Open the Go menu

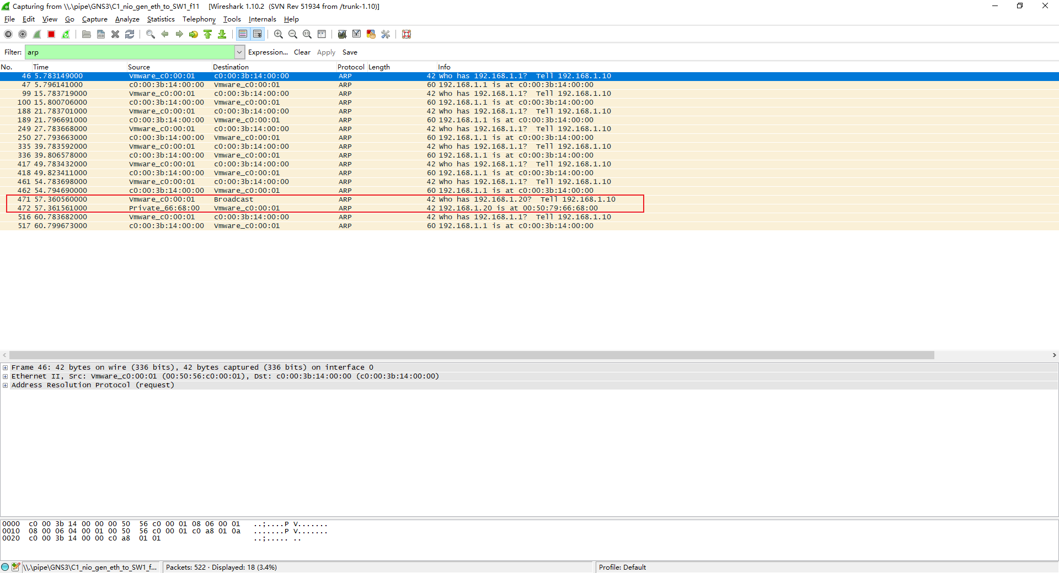click(69, 19)
